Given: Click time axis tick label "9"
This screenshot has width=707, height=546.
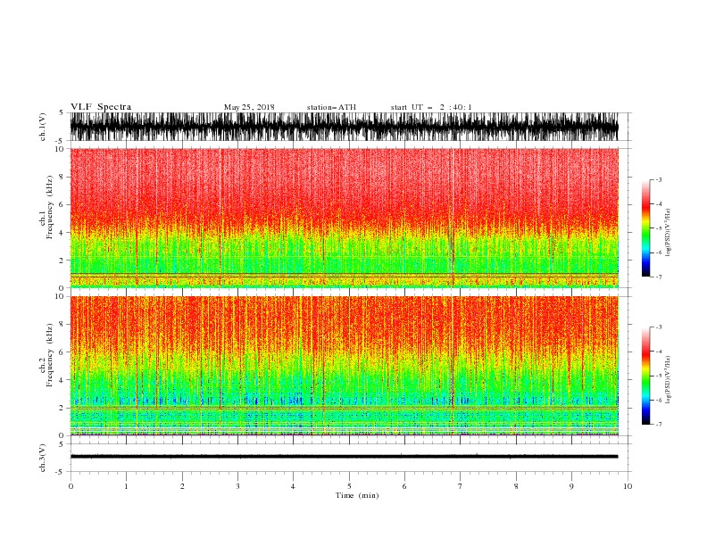Looking at the screenshot, I should tap(571, 486).
